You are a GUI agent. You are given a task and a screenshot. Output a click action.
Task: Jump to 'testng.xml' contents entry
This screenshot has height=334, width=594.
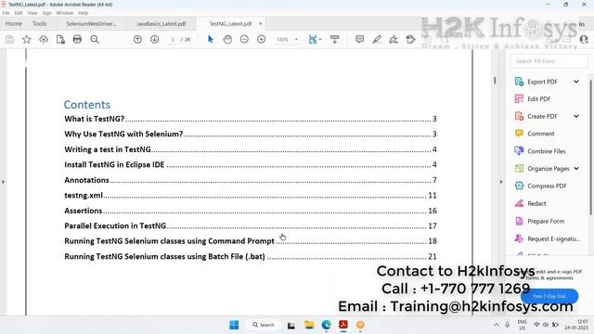click(250, 196)
